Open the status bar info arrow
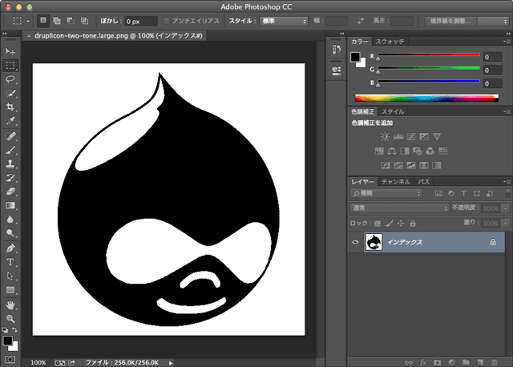 [171, 363]
